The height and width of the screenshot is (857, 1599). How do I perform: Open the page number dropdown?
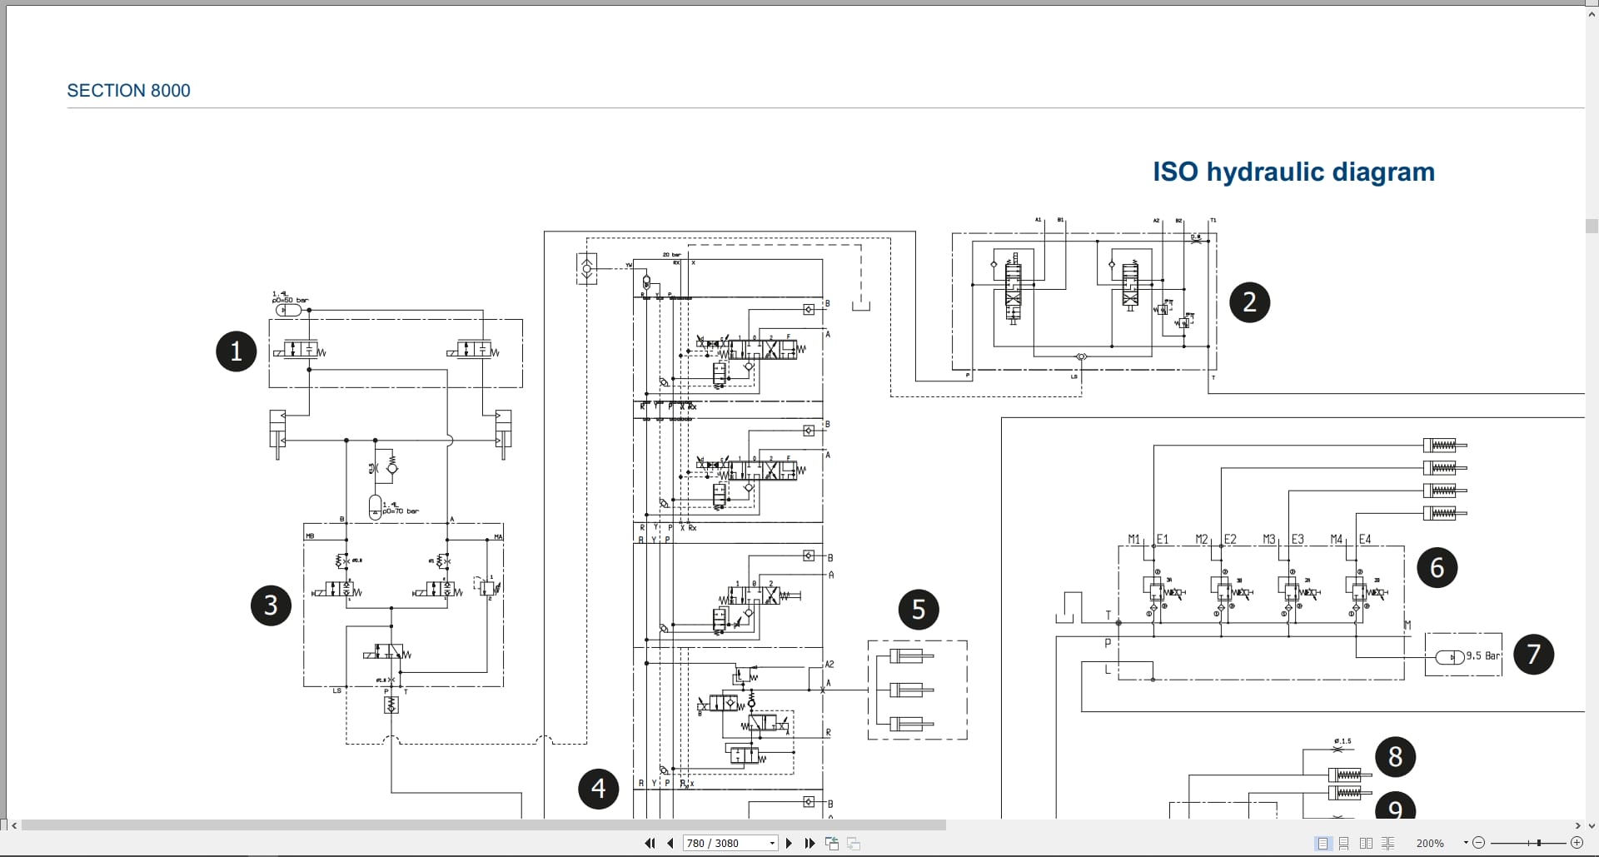772,843
